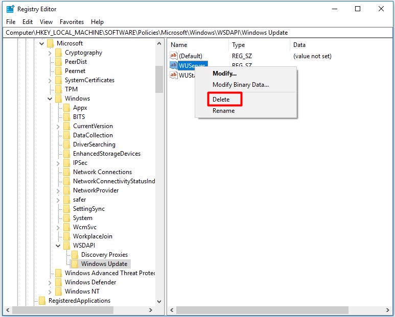Open the Favorites menu

click(x=72, y=22)
